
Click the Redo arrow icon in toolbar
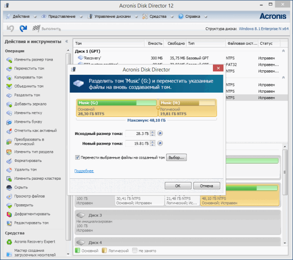coord(23,28)
